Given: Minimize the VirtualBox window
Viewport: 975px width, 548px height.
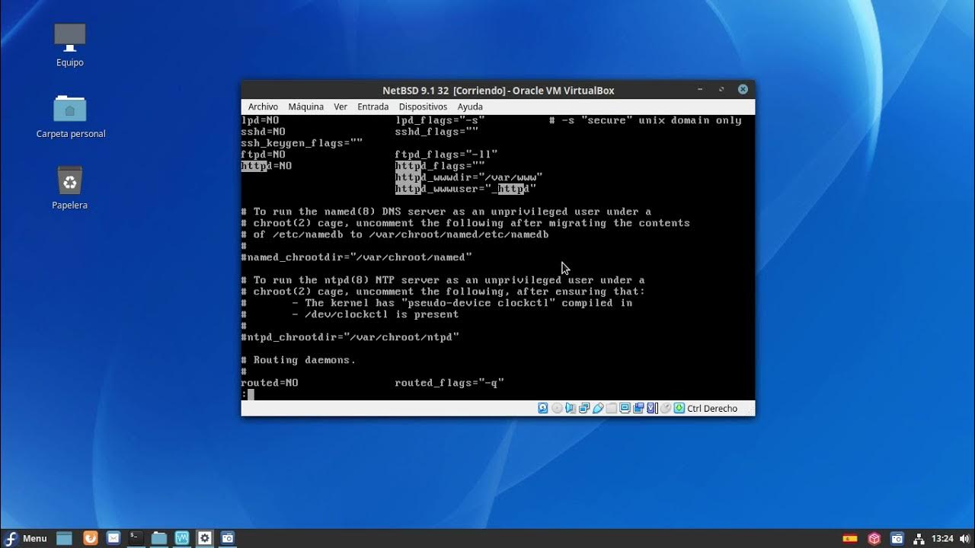Looking at the screenshot, I should [700, 89].
